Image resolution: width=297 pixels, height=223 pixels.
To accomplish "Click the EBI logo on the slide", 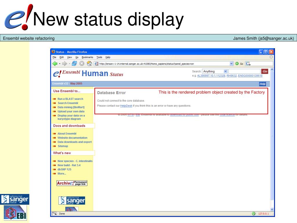I will 15,213.
